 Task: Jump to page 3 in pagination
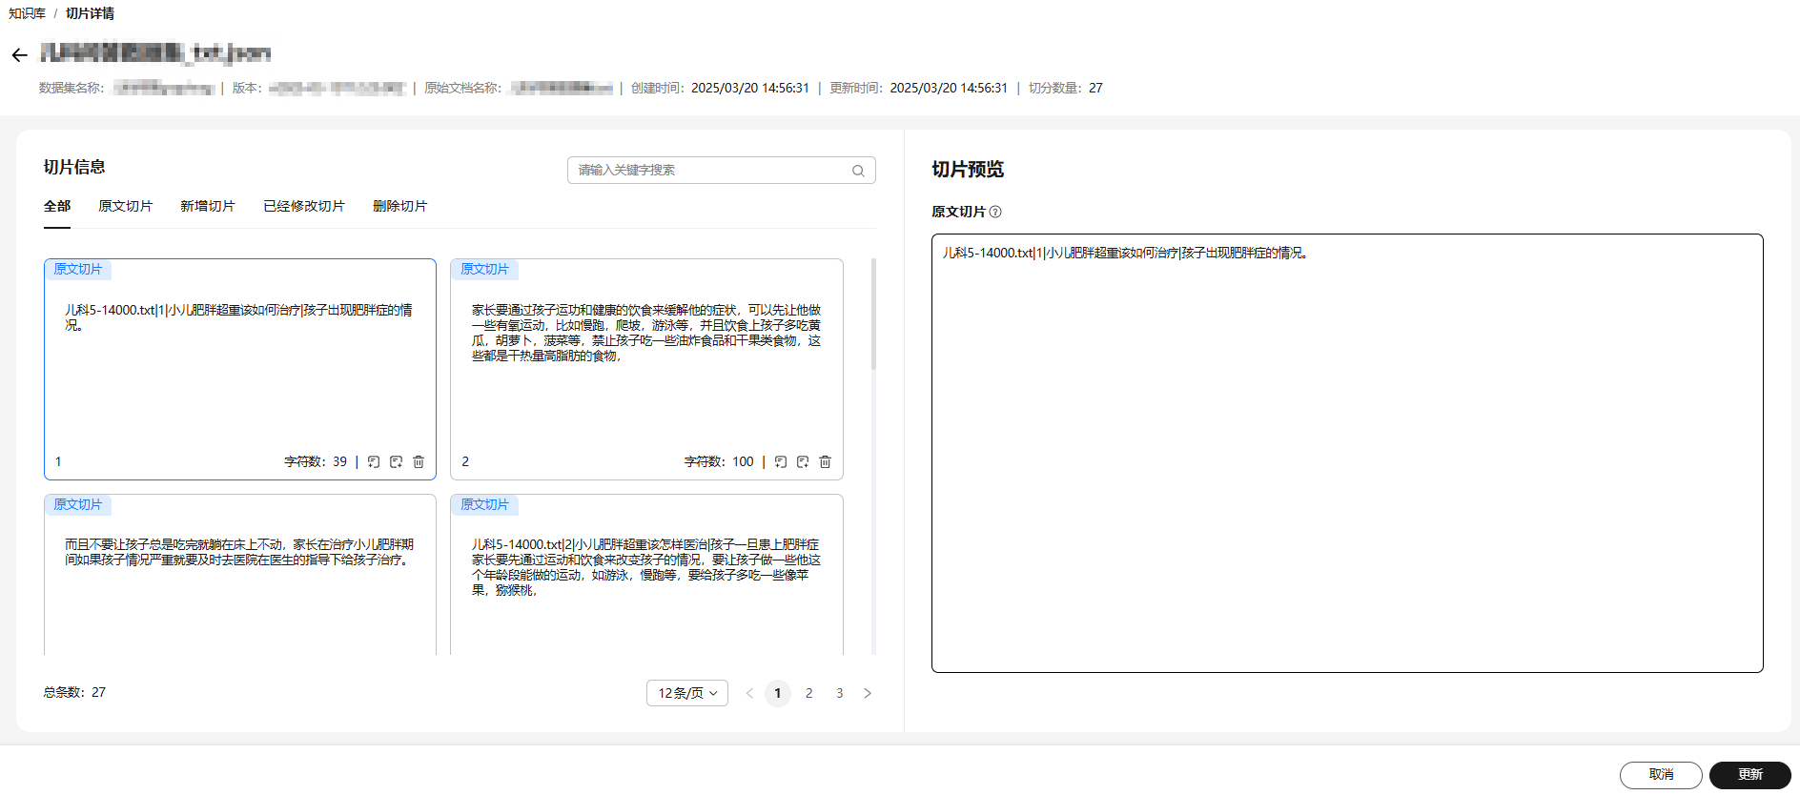click(x=839, y=693)
